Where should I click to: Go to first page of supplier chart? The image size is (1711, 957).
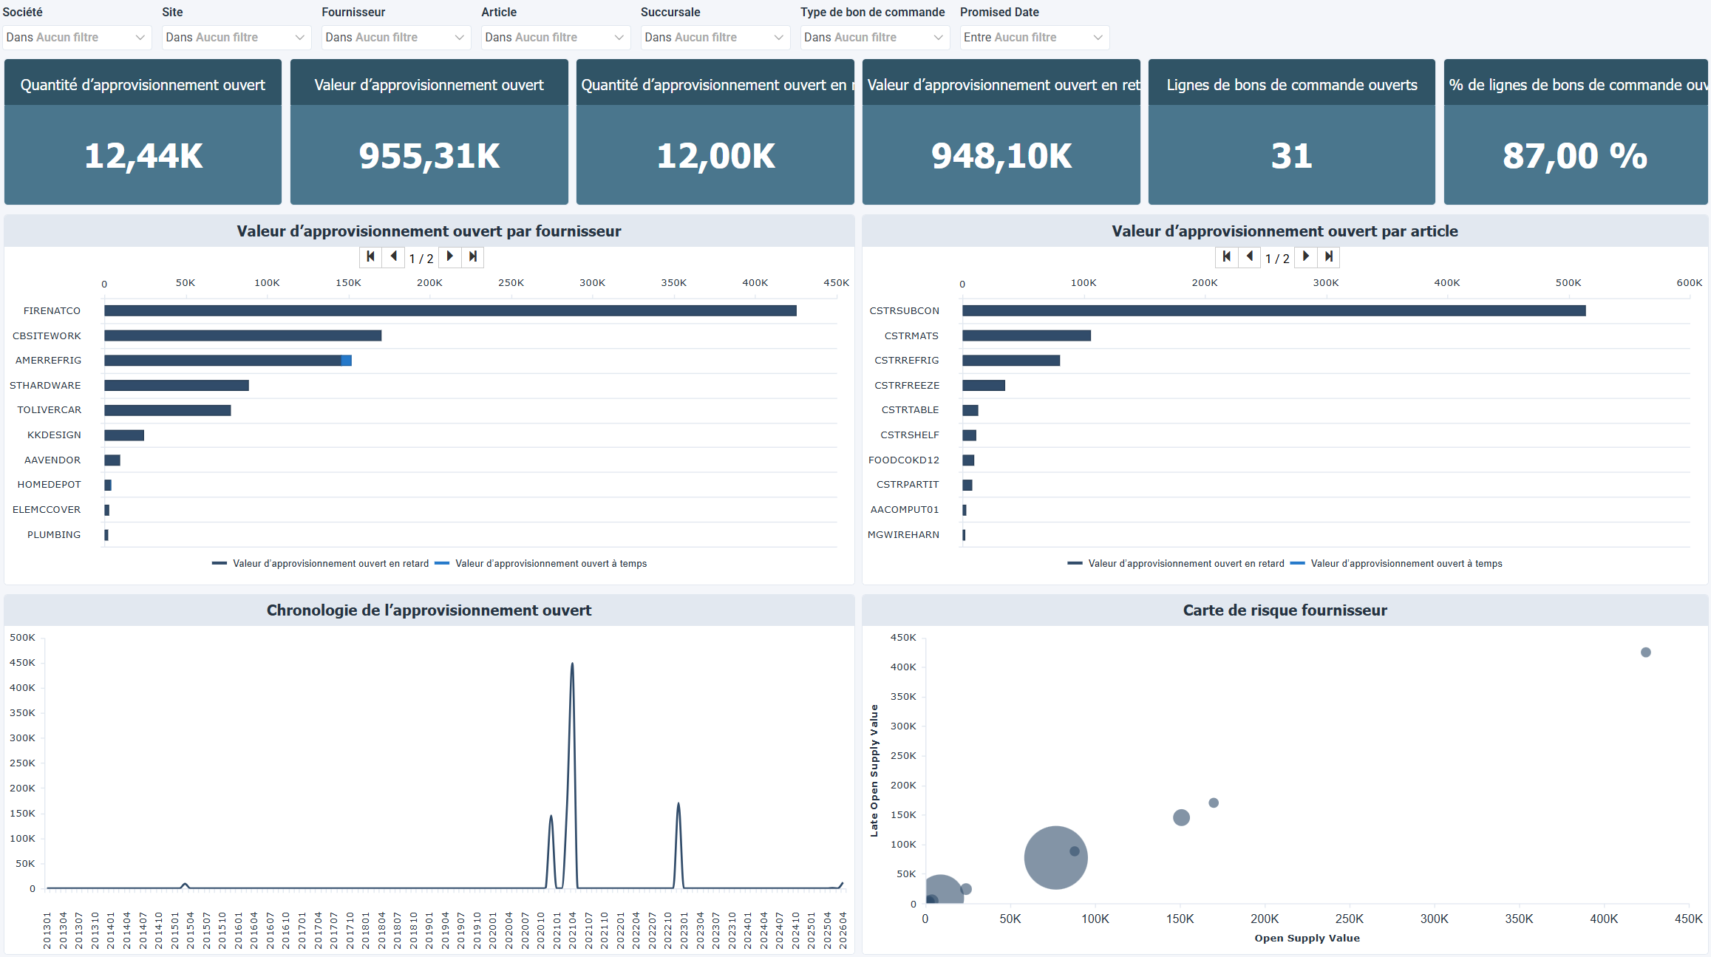pyautogui.click(x=370, y=256)
